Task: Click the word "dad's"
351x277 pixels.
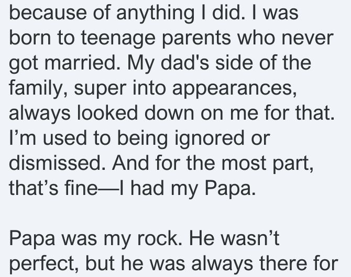Action: point(185,63)
